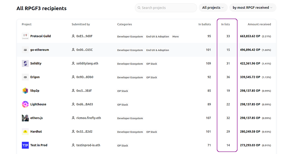The image size is (301, 154).
Task: Click libp2p's OP Stack tag
Action: pyautogui.click(x=123, y=91)
